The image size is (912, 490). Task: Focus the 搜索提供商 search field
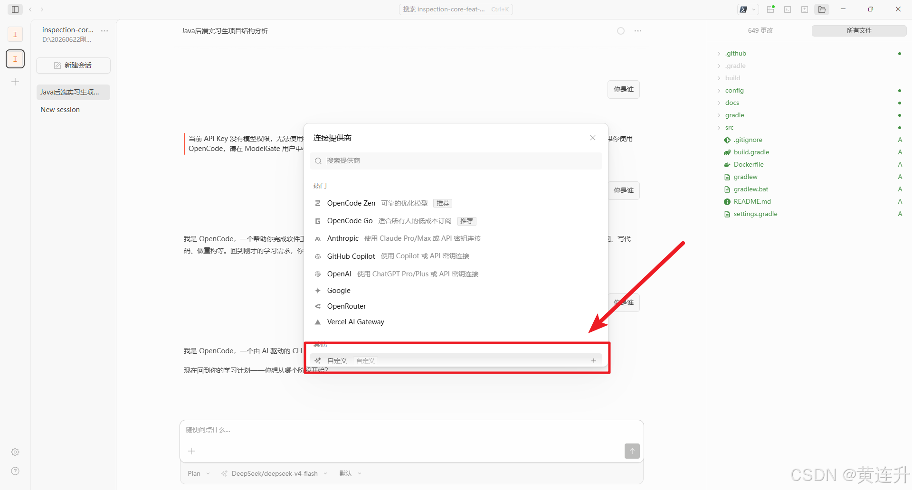(456, 161)
